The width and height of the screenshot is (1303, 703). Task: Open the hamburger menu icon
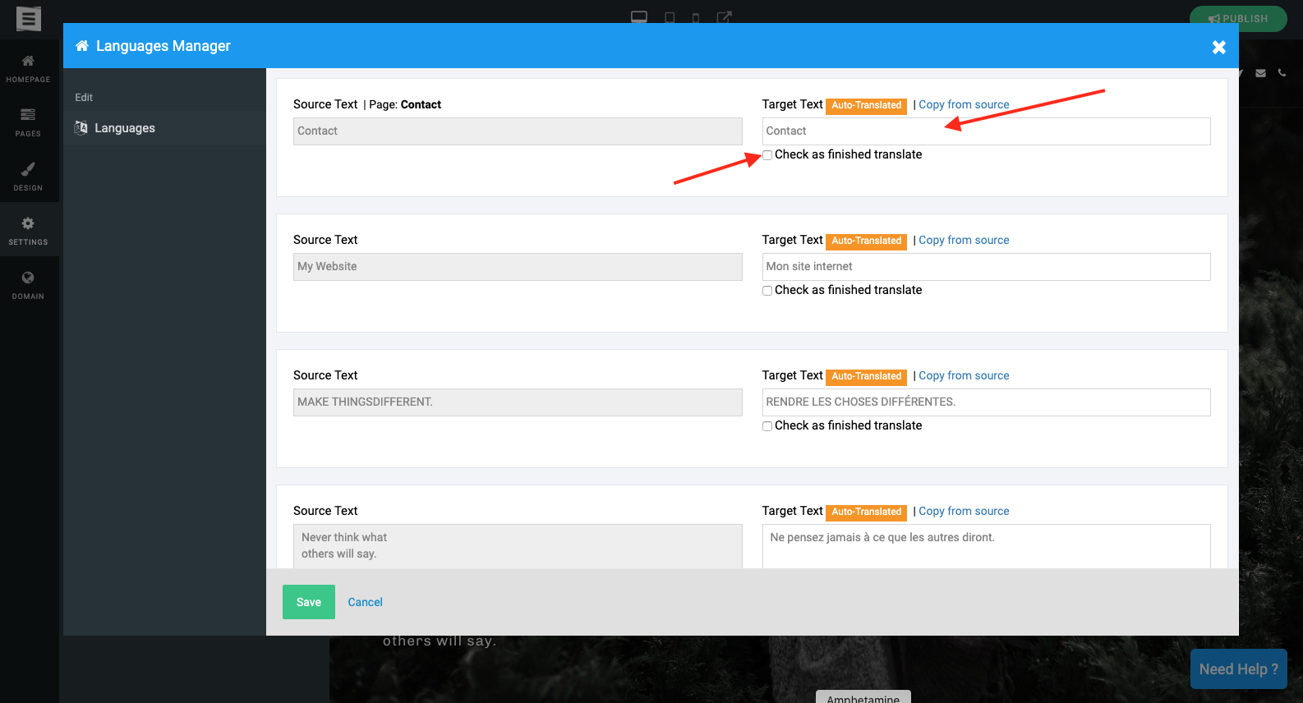29,18
